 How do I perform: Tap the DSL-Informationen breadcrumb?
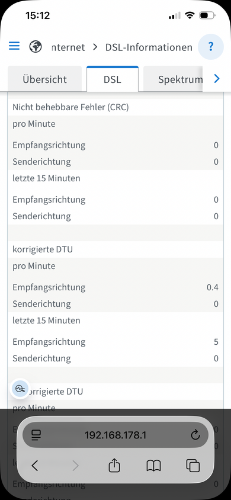pos(149,47)
